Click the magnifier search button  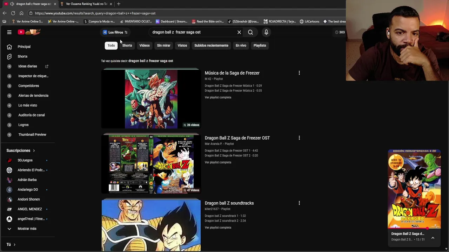point(250,32)
